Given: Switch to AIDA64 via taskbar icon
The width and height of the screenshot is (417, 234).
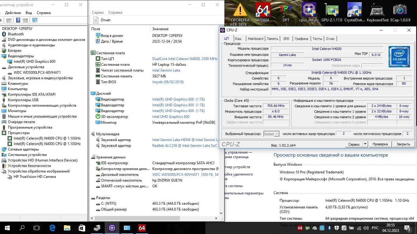Looking at the screenshot, I should [142, 228].
